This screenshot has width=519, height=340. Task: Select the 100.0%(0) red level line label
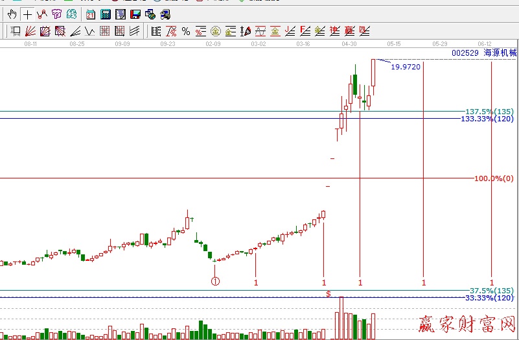point(493,178)
